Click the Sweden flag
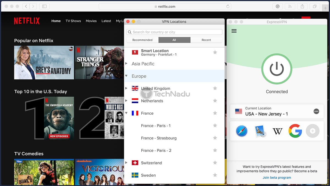Viewport: 330px width, 186px height. (135, 175)
